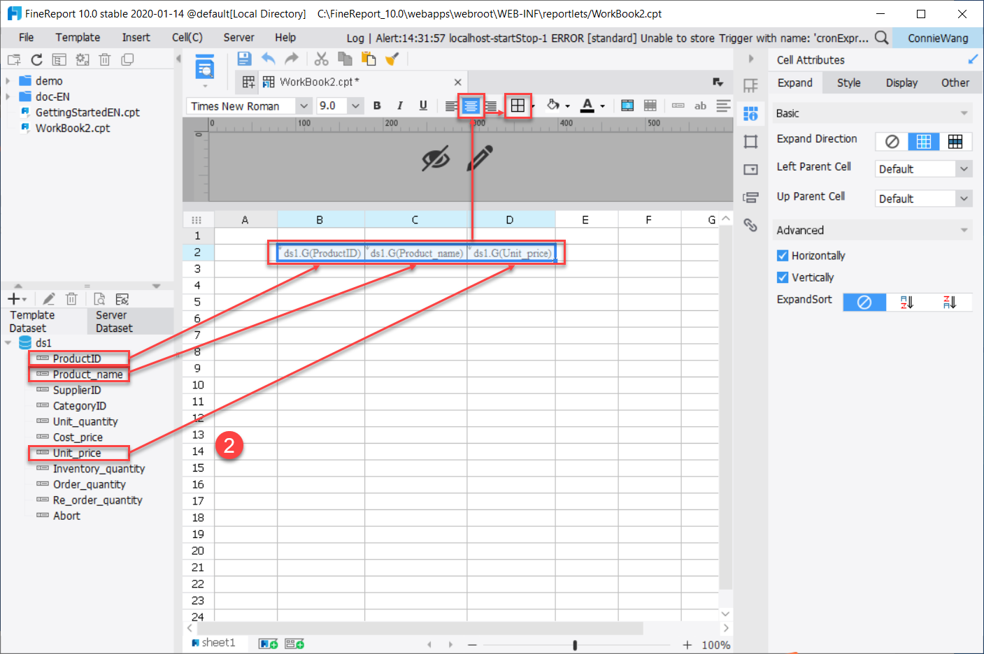Open the Template menu

pyautogui.click(x=78, y=38)
